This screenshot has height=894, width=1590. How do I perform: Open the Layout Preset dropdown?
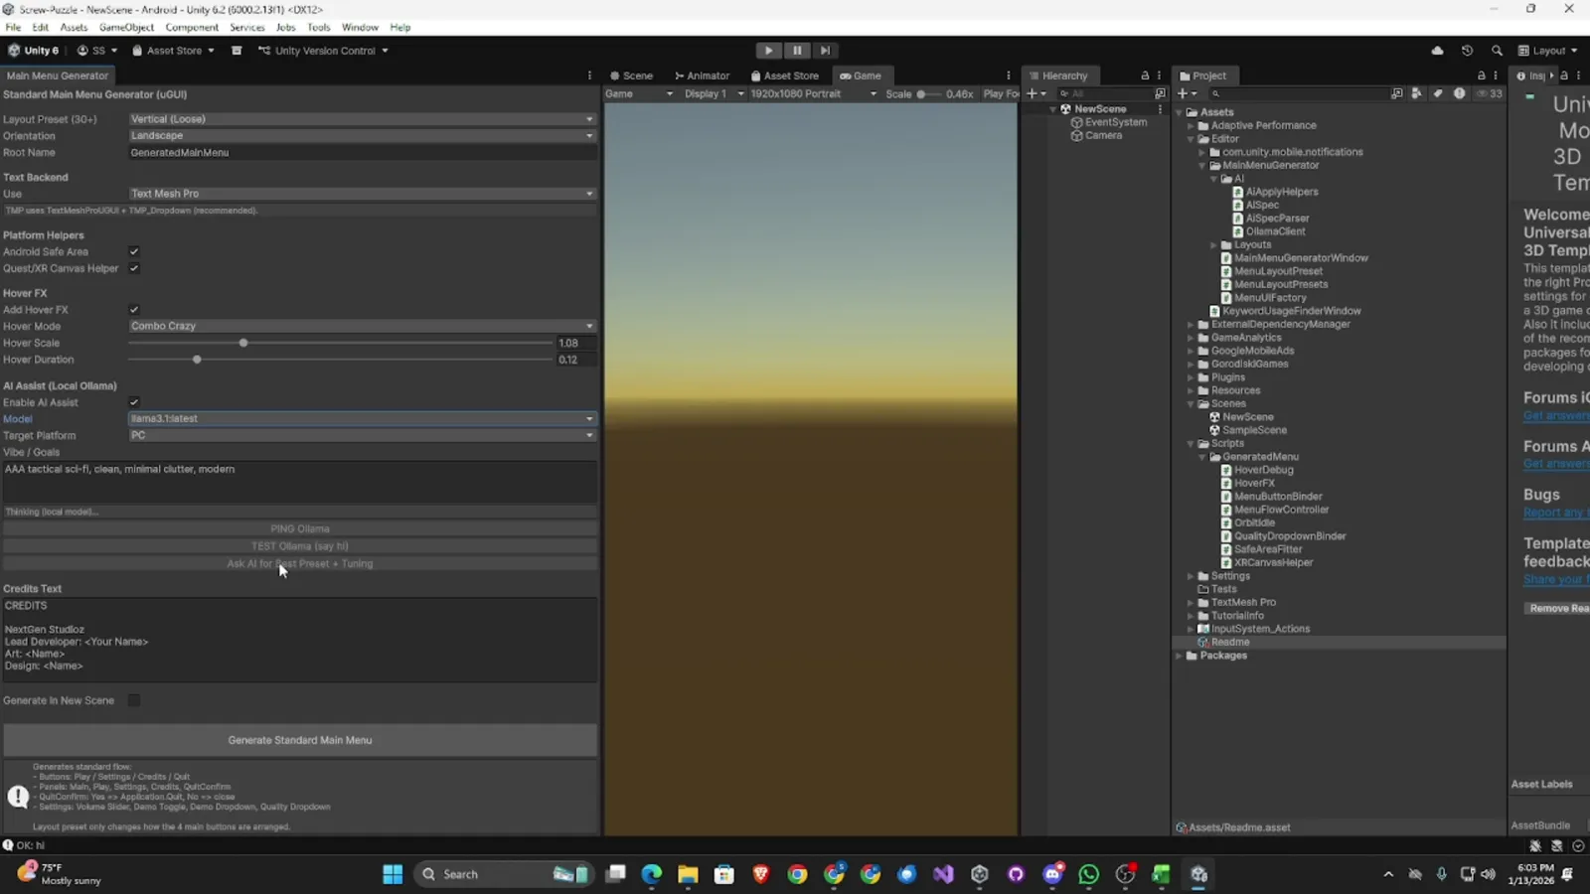[363, 119]
